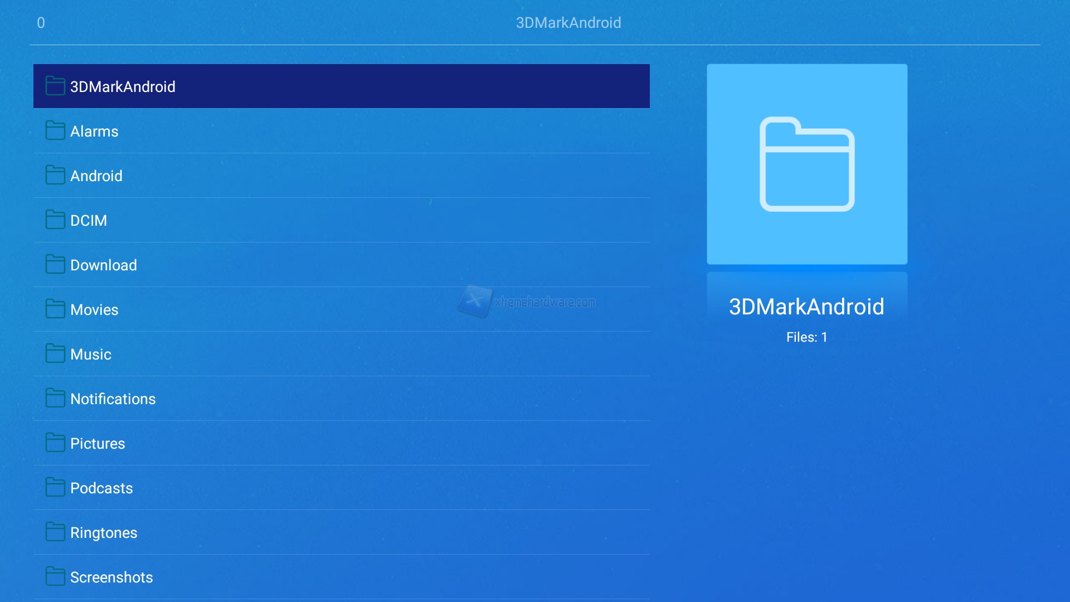Click the folder icon beside Screenshots
Screen dimensions: 1070x602
[x=55, y=577]
